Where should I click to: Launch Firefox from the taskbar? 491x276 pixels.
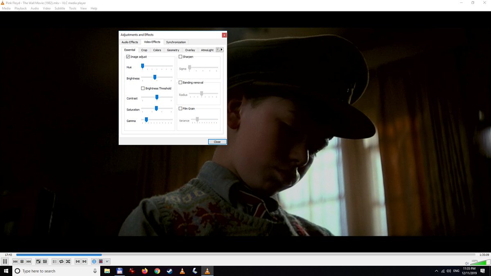coord(144,271)
